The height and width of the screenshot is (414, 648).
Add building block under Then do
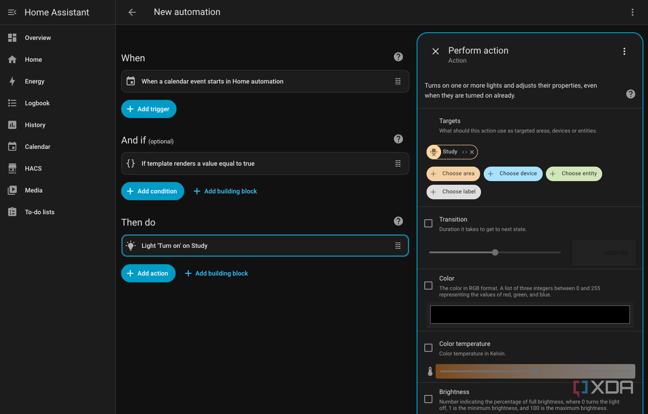click(x=216, y=273)
